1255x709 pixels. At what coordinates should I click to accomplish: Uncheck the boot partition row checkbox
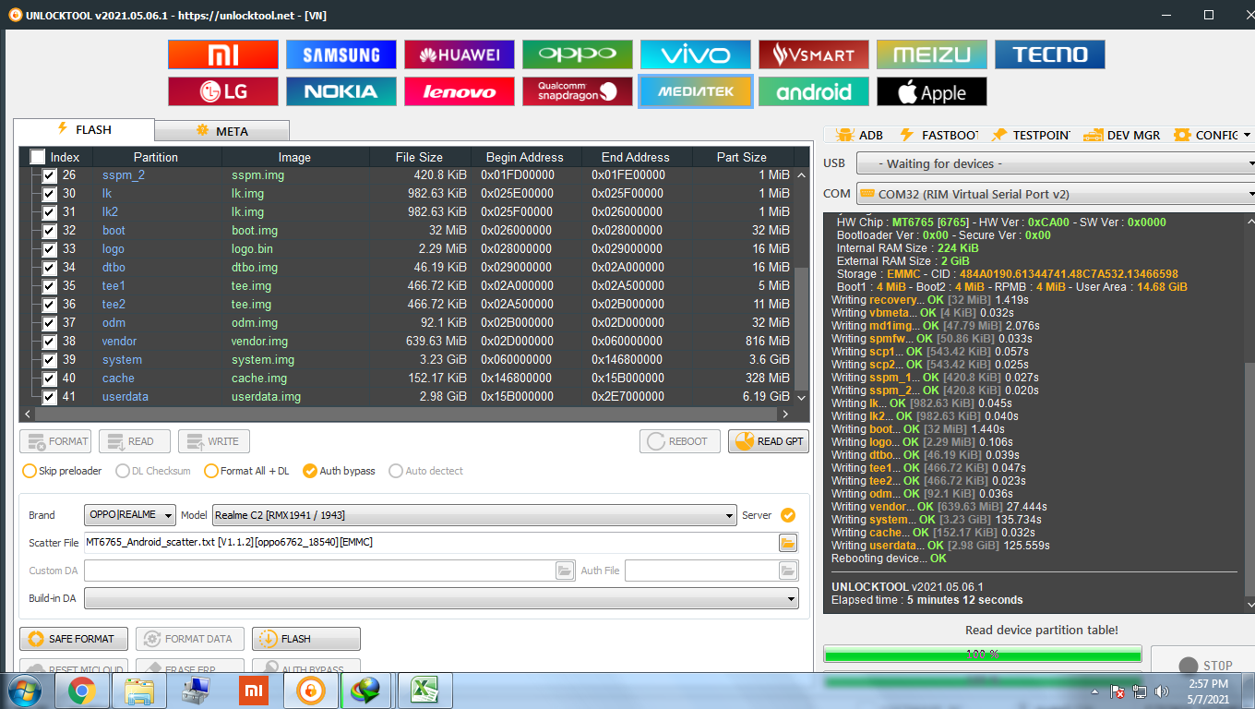(50, 231)
